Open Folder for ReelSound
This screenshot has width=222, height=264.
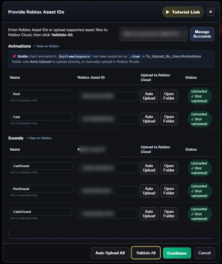click(169, 191)
